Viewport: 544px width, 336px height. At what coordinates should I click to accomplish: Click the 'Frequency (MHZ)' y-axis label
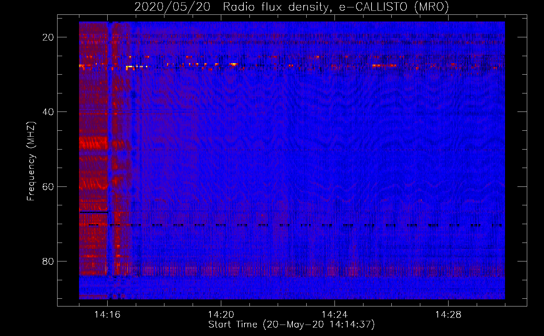coord(31,161)
